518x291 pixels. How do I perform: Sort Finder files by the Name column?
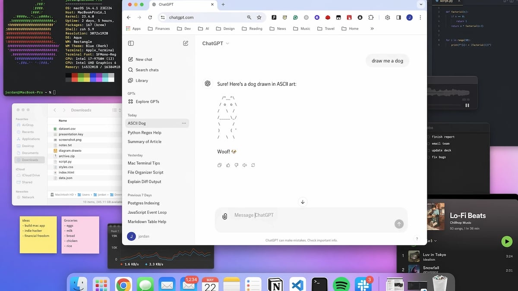click(63, 121)
